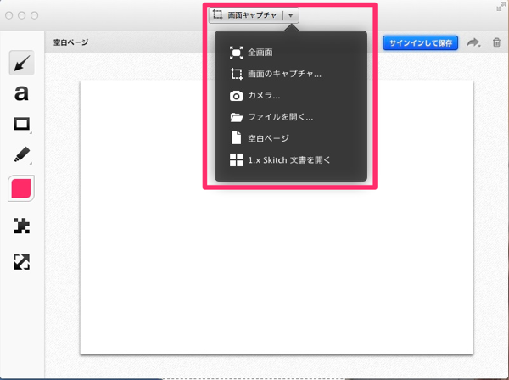The width and height of the screenshot is (509, 380).
Task: Click the window minimize button
Action: [x=22, y=15]
